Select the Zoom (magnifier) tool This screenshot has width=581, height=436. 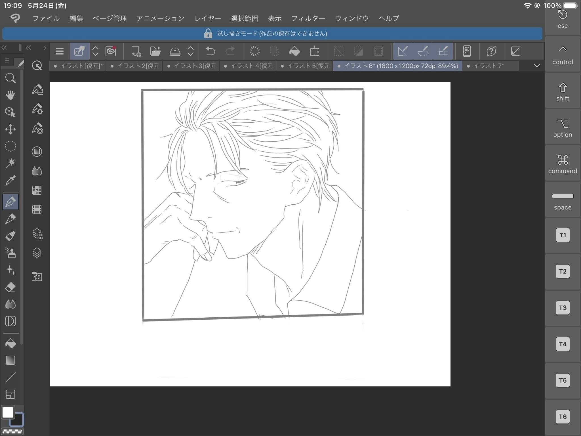click(x=10, y=79)
